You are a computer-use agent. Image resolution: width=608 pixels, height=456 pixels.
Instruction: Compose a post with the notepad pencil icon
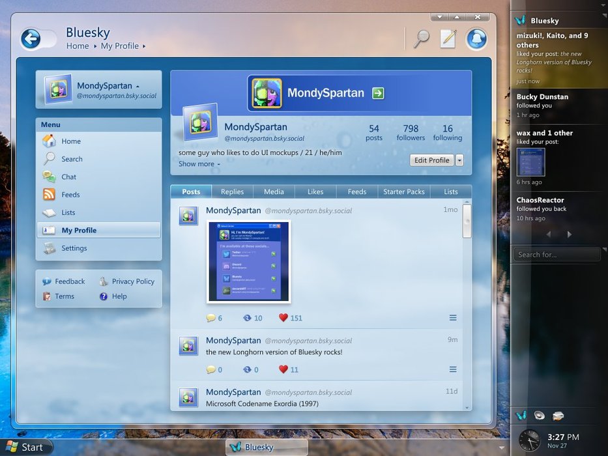coord(448,38)
